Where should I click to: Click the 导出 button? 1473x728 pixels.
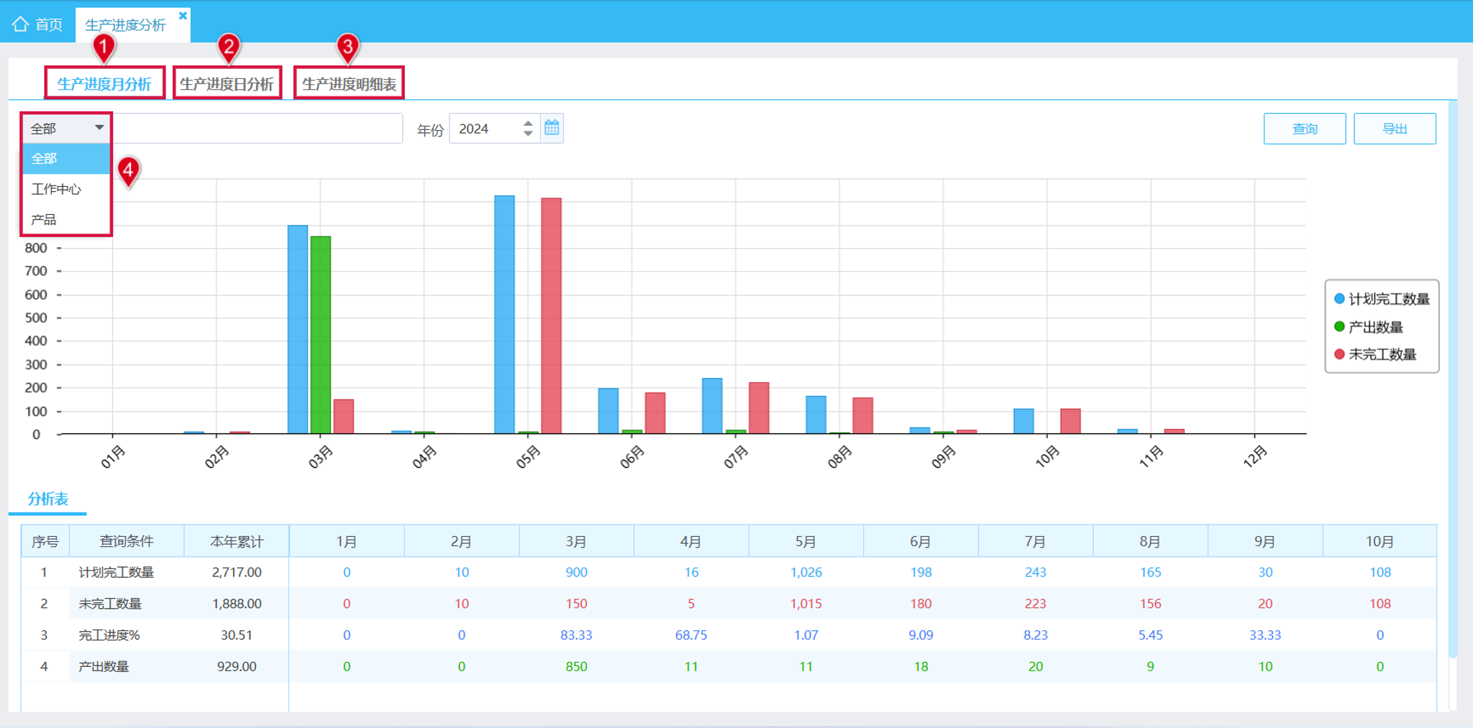click(x=1395, y=129)
